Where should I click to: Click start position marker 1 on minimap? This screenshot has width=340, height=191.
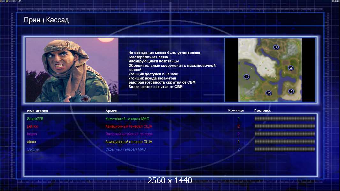246,77
